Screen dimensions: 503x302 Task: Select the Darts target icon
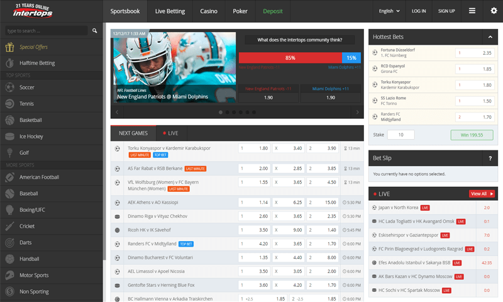click(9, 242)
